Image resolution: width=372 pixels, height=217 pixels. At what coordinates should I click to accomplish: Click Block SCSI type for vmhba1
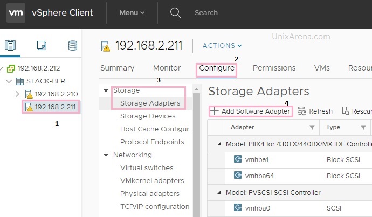point(343,160)
